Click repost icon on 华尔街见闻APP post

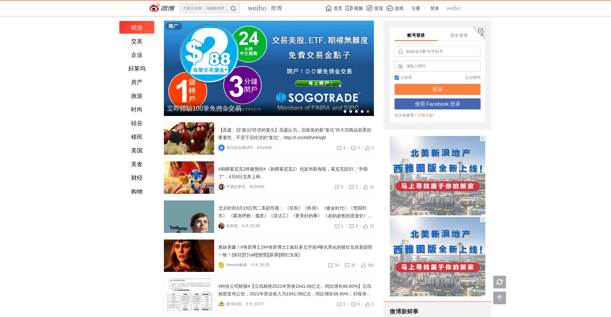click(x=339, y=148)
